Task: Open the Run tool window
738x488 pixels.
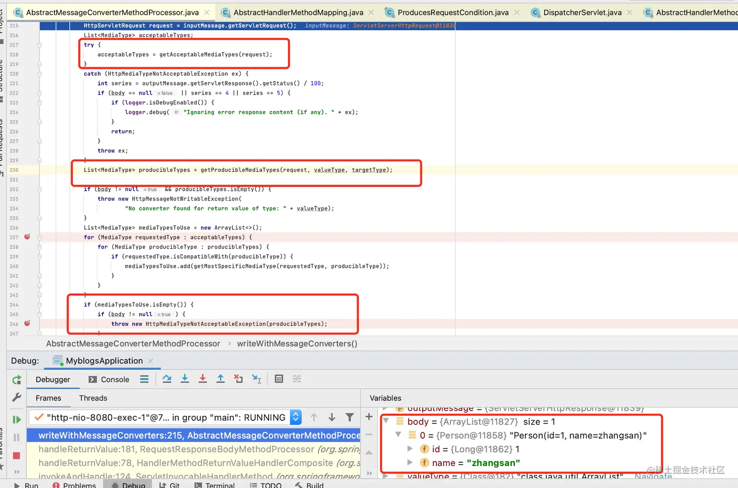Action: [x=26, y=485]
